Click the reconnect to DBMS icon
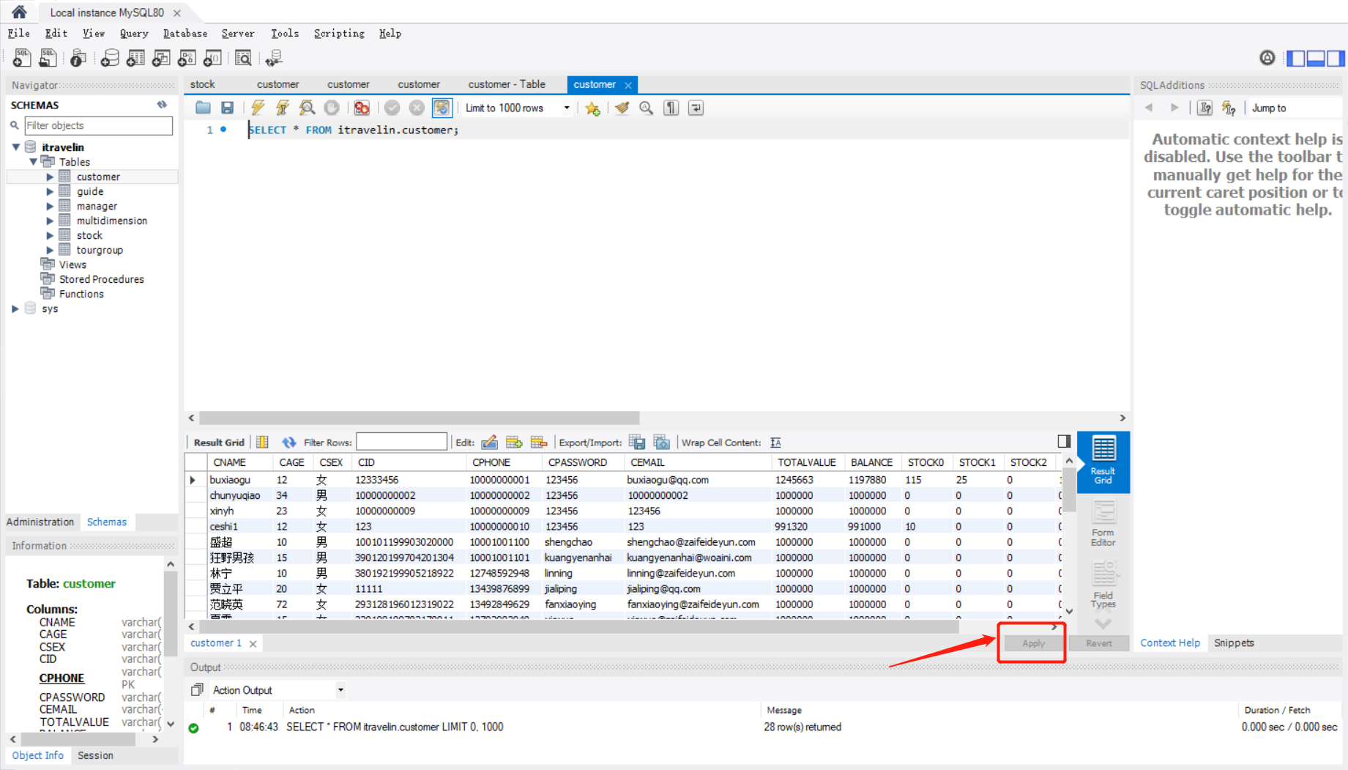Screen dimensions: 1348x770 [274, 58]
